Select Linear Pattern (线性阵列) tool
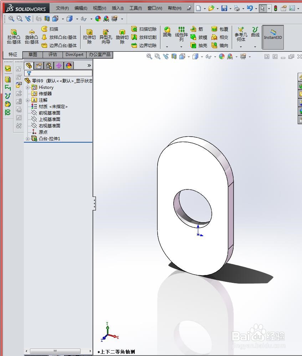Viewport: 302px width, 356px height. (181, 34)
